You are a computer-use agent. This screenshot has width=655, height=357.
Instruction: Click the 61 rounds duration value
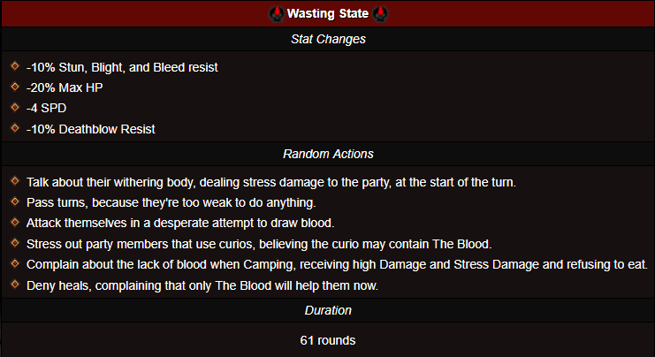pyautogui.click(x=327, y=339)
